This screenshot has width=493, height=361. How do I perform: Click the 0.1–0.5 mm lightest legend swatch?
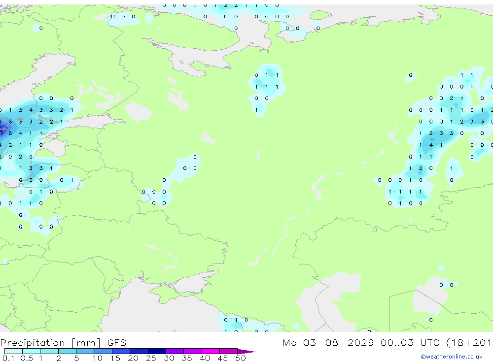[13, 351]
